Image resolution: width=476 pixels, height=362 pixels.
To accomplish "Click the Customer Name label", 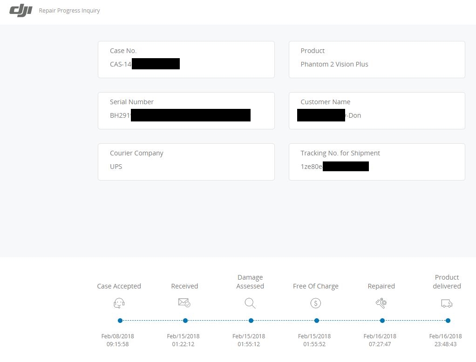I will 326,102.
